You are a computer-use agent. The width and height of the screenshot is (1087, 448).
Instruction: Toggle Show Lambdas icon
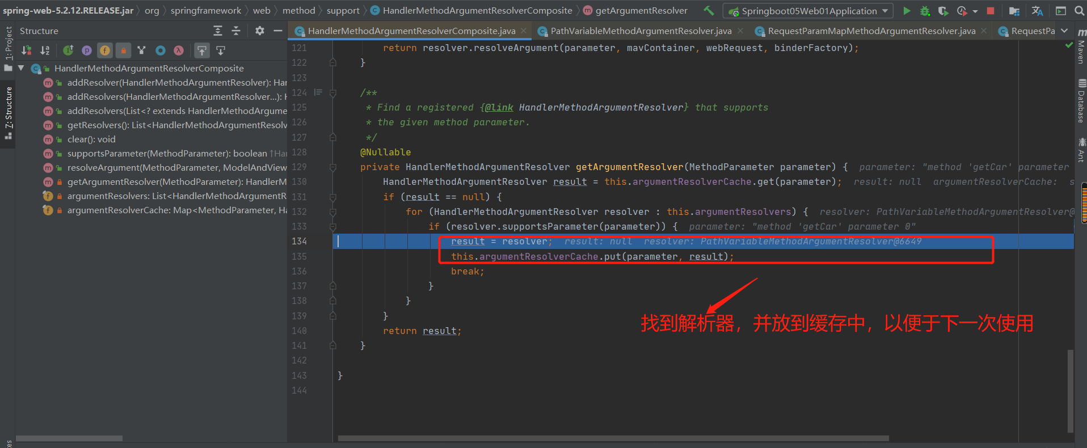point(179,50)
